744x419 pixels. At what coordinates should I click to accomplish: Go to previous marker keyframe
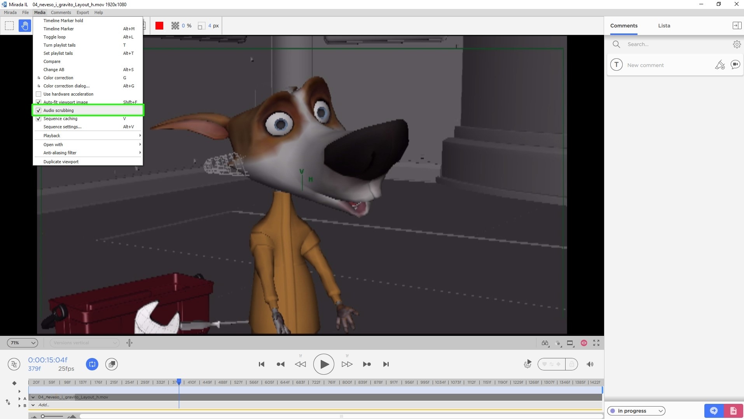coord(280,364)
